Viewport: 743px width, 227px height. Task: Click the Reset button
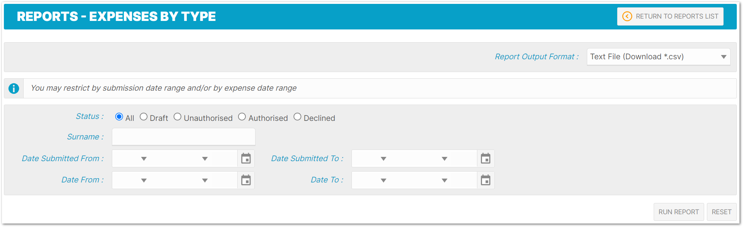[722, 212]
